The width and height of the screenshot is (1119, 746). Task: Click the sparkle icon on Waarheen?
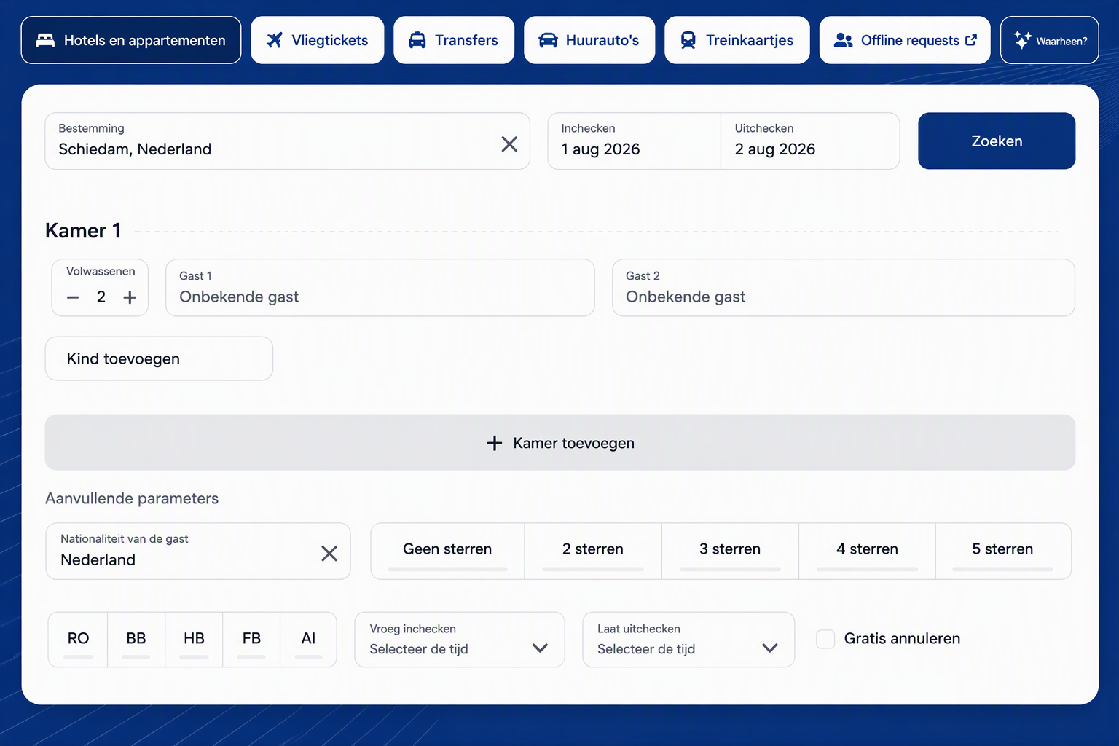(x=1022, y=40)
